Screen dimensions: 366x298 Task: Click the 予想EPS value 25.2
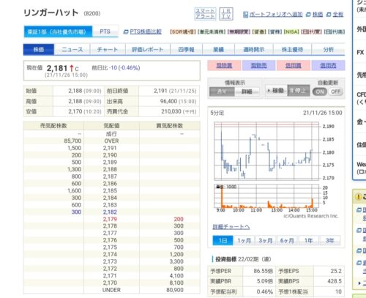(336, 271)
